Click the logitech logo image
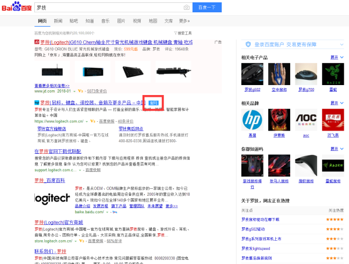Screen dimensions: 349x264 (52, 199)
